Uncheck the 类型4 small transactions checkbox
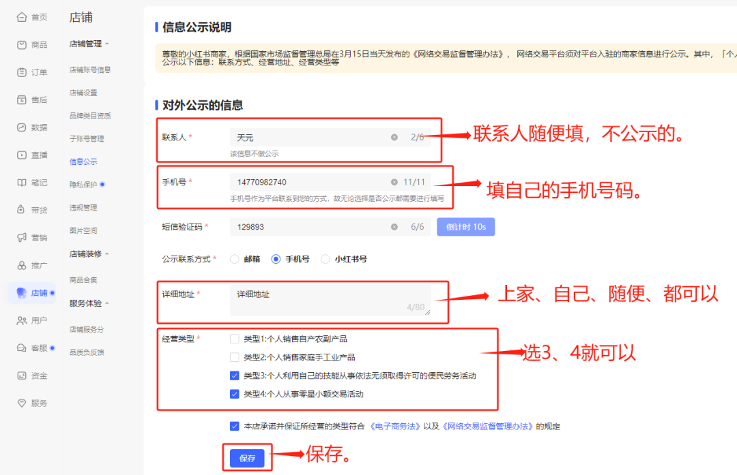The width and height of the screenshot is (737, 475). (x=234, y=393)
